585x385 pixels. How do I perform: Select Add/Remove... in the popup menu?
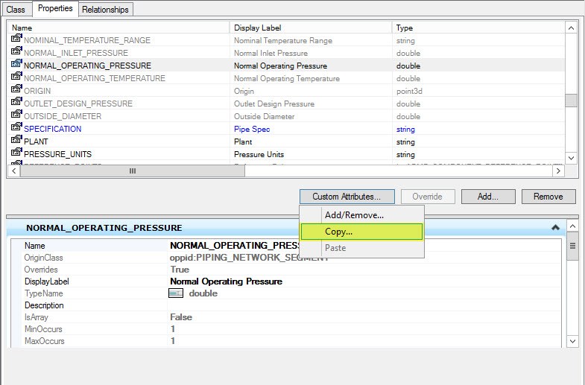[x=354, y=215]
